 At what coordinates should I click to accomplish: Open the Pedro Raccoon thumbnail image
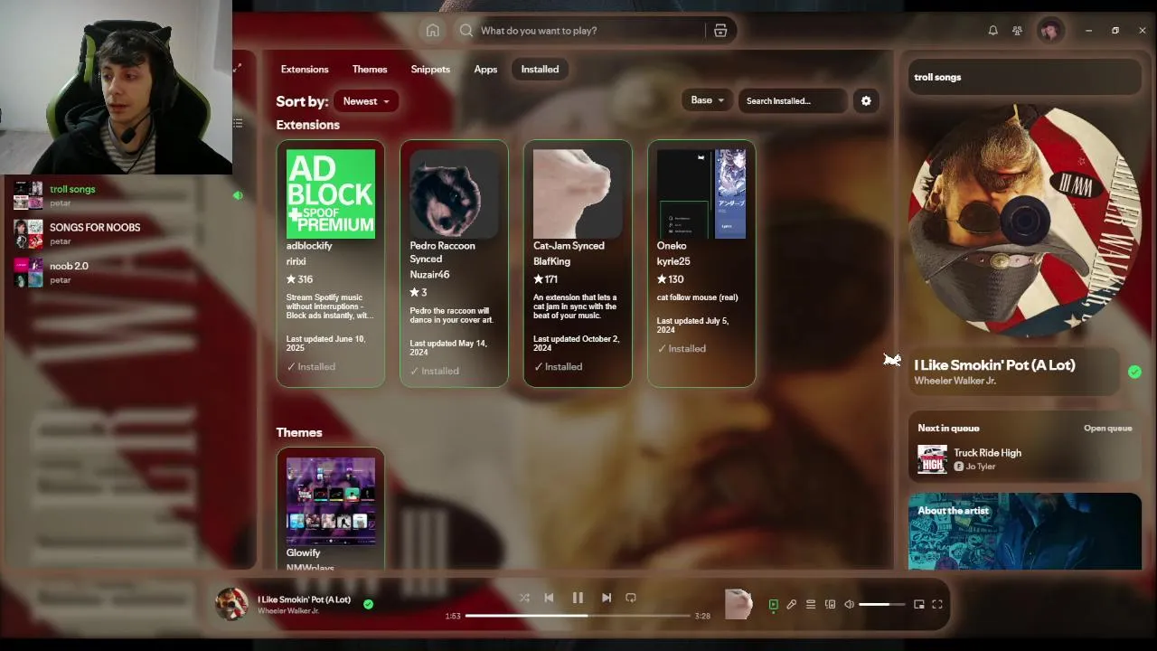[x=454, y=194]
